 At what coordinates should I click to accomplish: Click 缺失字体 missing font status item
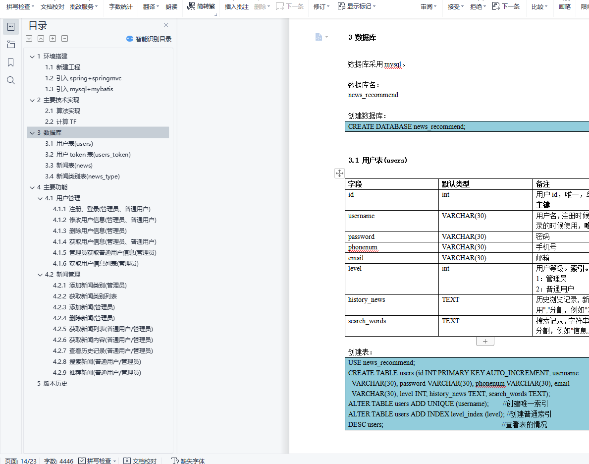[188, 461]
